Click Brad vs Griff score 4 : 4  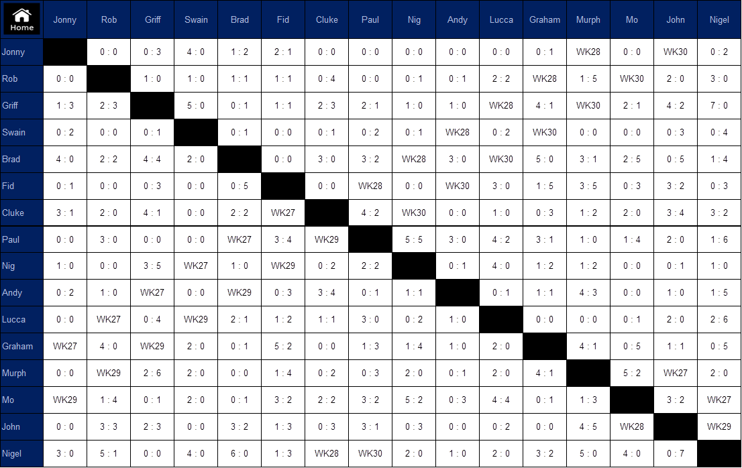152,159
